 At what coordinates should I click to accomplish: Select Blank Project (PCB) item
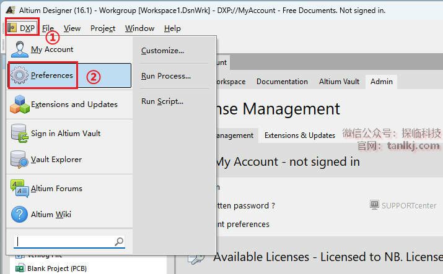point(57,268)
